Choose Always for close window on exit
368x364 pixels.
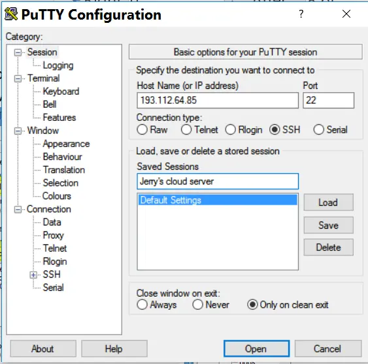tap(142, 305)
